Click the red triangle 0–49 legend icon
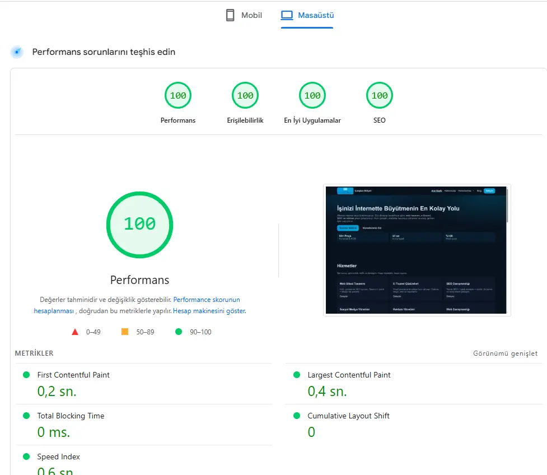547x475 pixels. pyautogui.click(x=75, y=332)
